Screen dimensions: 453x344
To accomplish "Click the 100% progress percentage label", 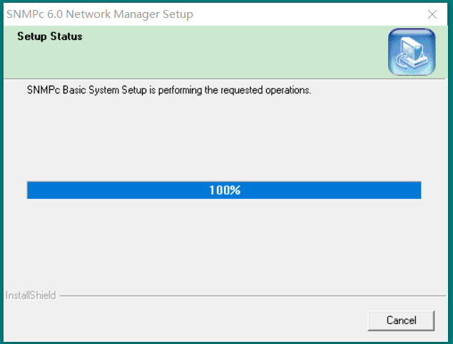I will (x=225, y=191).
